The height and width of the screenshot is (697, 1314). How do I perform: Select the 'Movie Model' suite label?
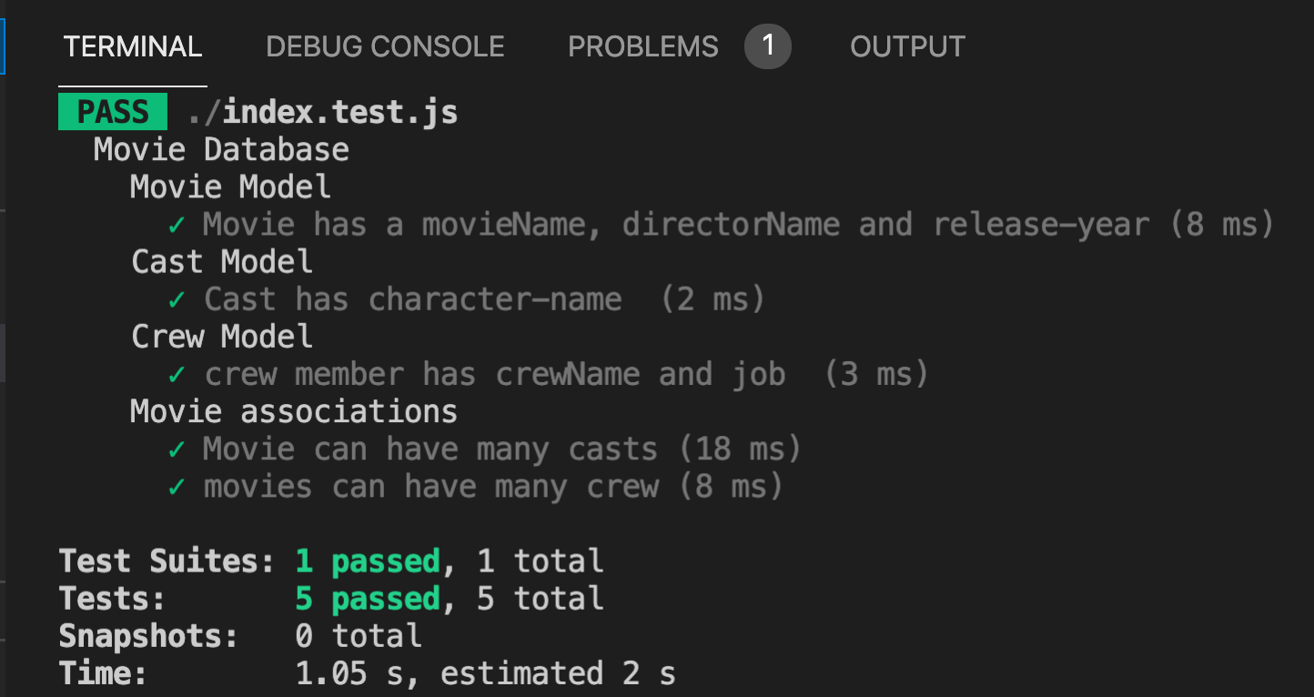click(x=229, y=187)
